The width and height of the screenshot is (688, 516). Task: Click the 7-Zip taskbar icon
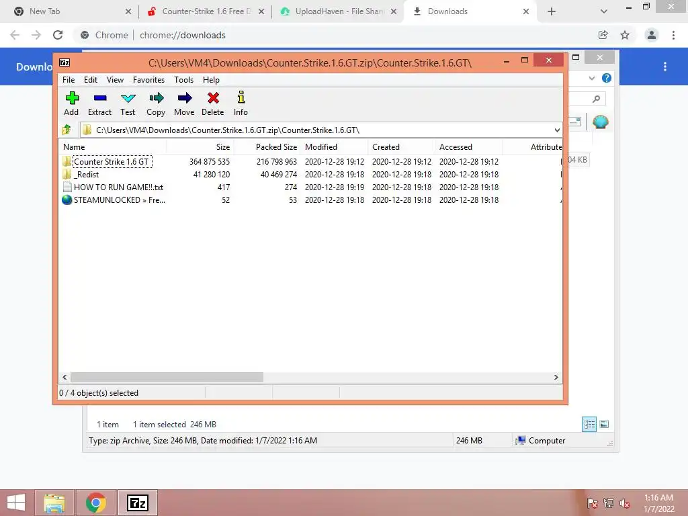tap(138, 503)
